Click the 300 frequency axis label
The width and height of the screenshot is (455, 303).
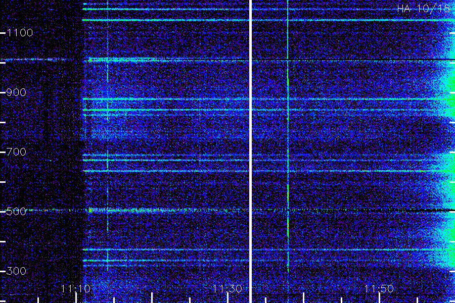[x=16, y=271]
